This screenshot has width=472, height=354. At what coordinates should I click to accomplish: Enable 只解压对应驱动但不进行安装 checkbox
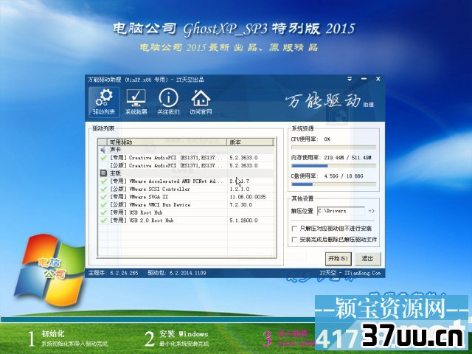point(295,229)
